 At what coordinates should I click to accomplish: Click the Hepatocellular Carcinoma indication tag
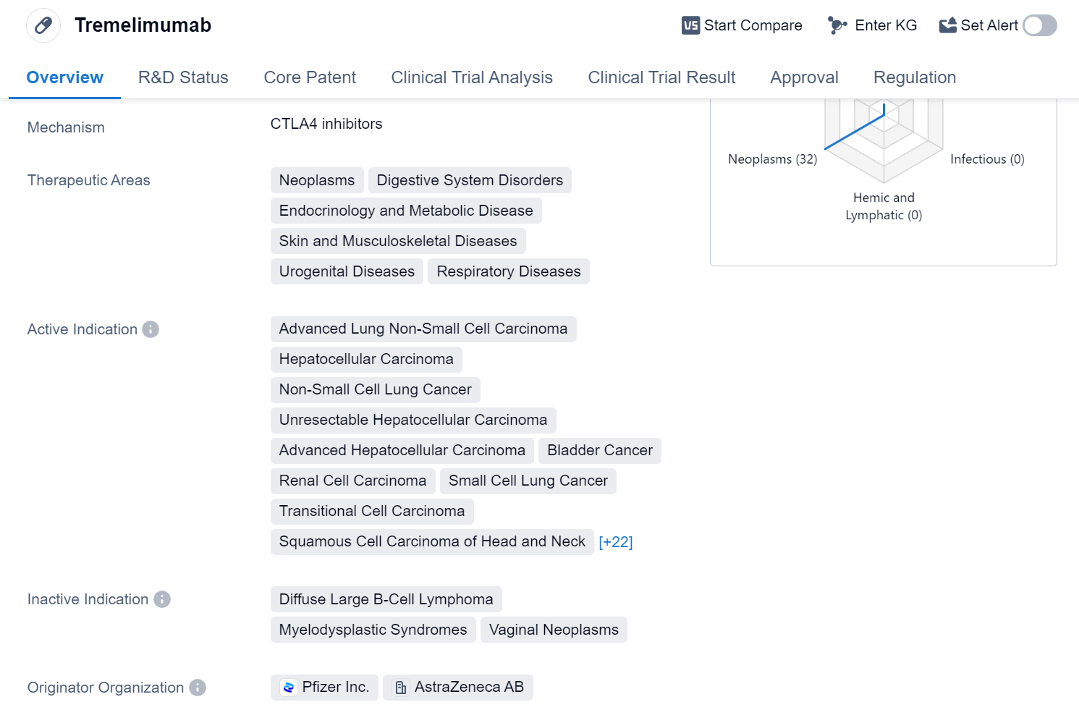pyautogui.click(x=366, y=359)
